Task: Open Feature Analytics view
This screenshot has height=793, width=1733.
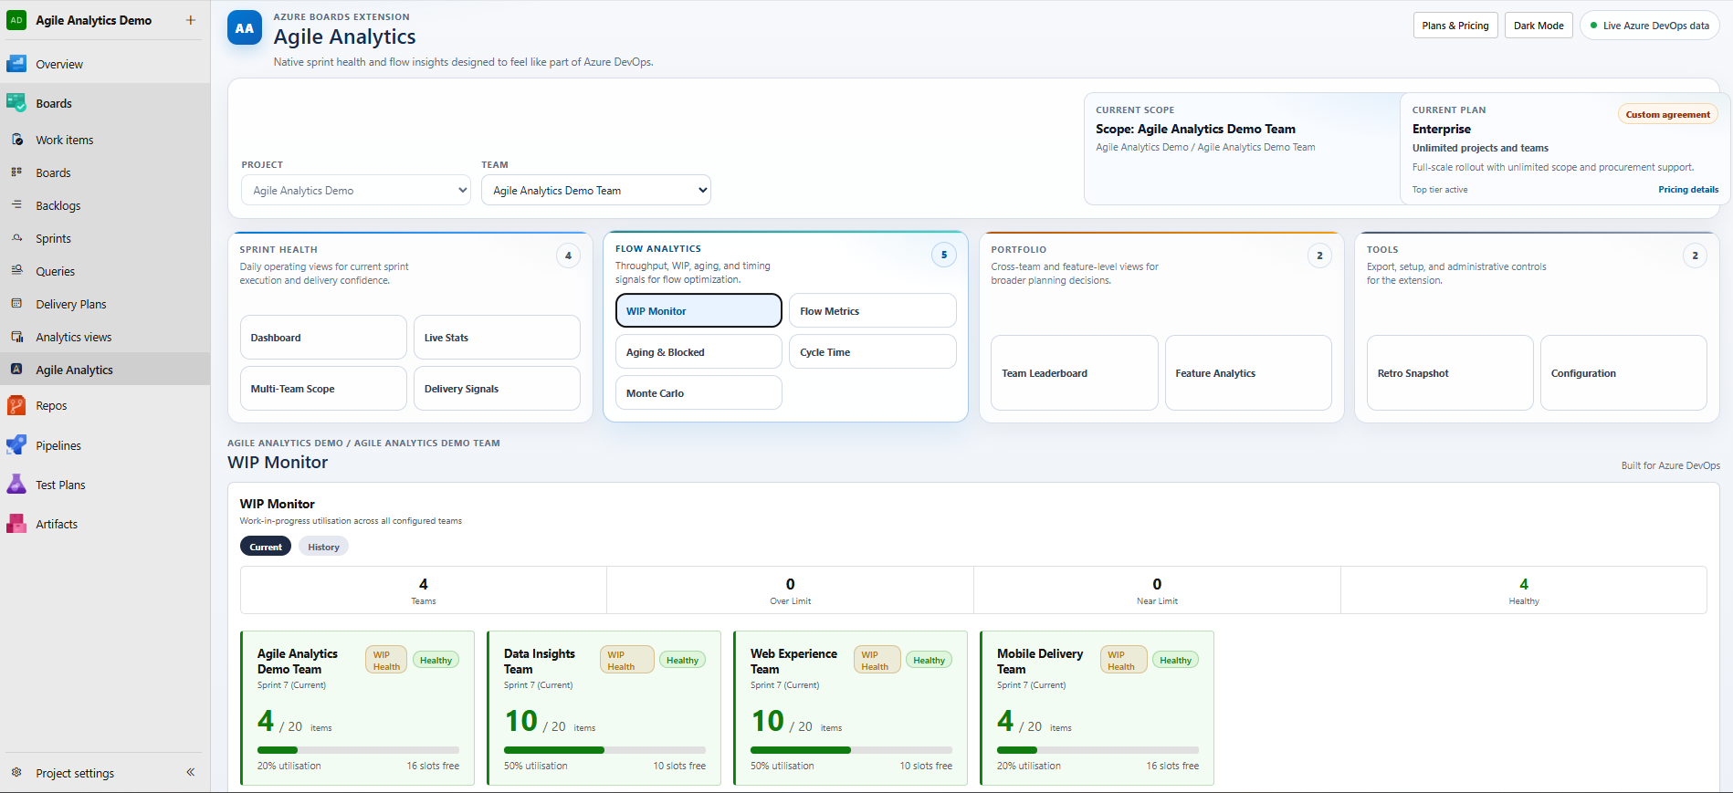Action: click(1248, 372)
